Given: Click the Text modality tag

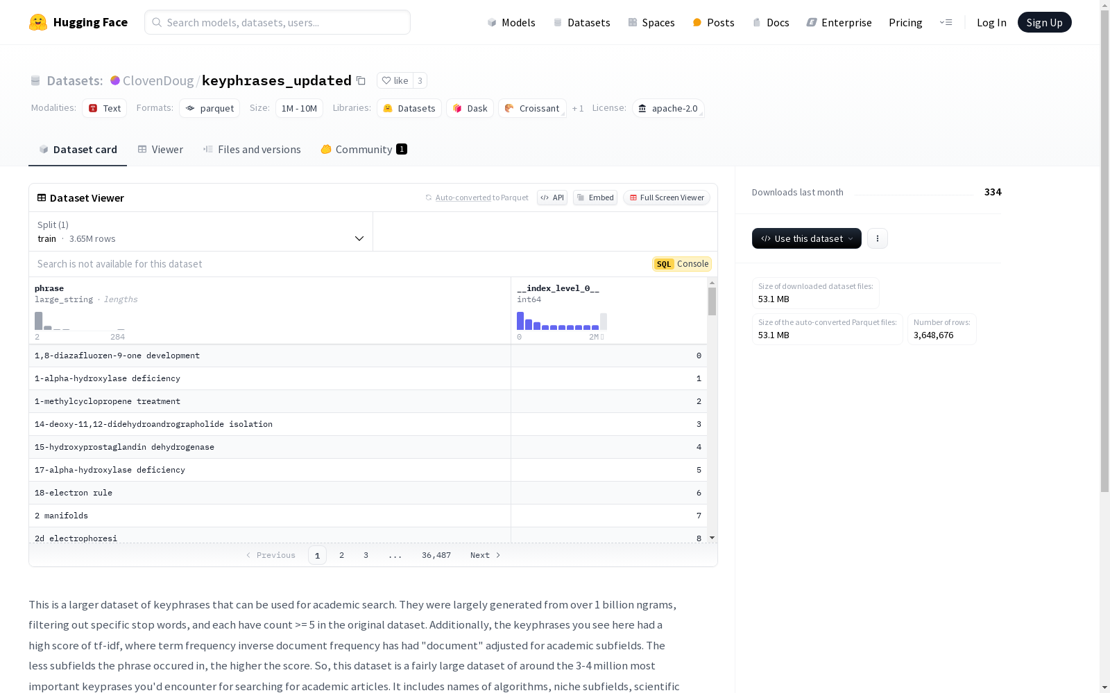Looking at the screenshot, I should coord(105,108).
